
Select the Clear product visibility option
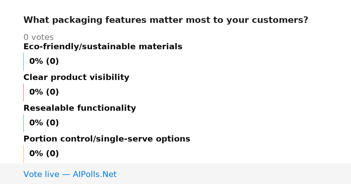pyautogui.click(x=76, y=78)
